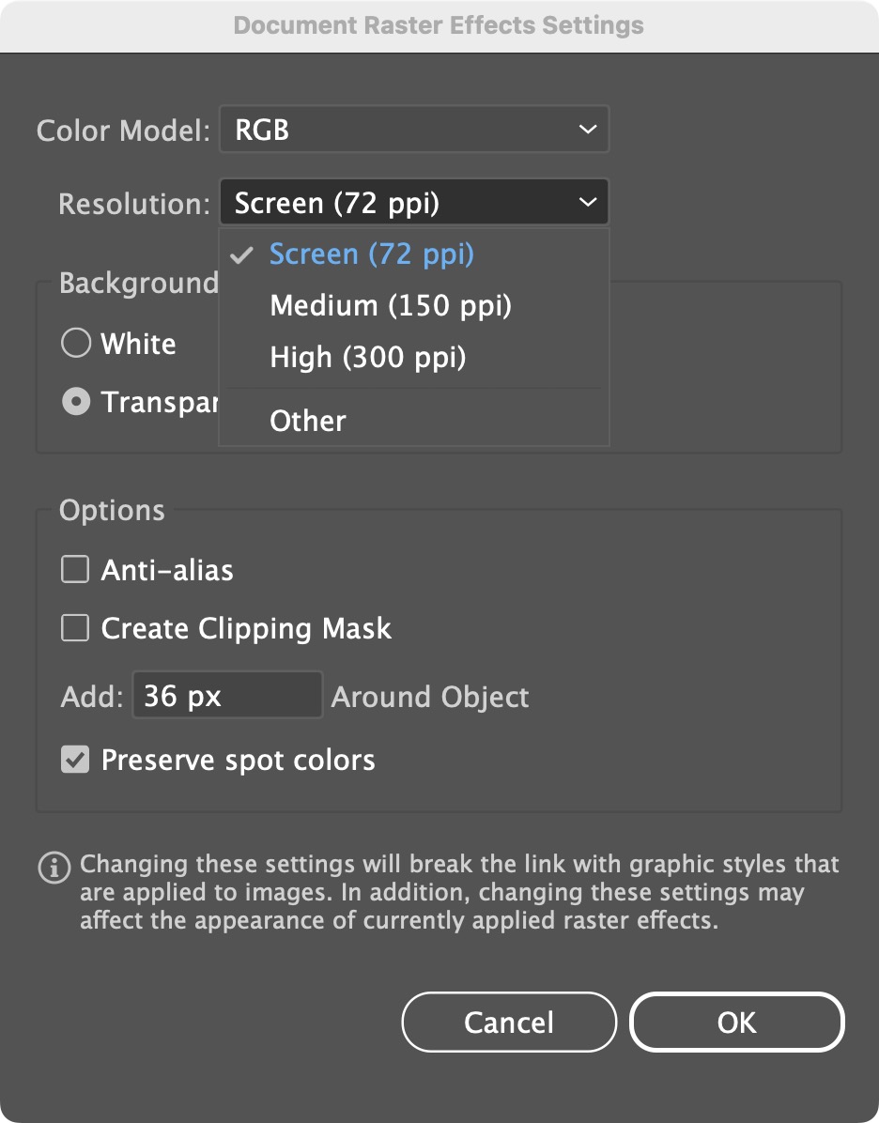
Task: Click the Color Model dropdown chevron arrow
Action: 588,130
